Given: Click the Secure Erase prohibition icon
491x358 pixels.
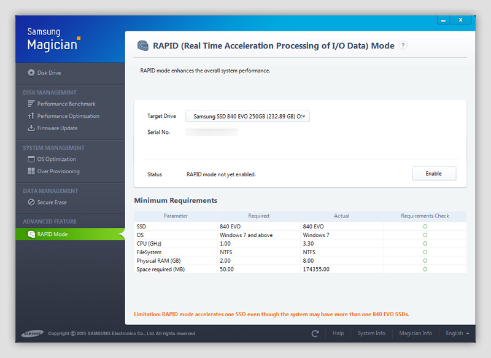Looking at the screenshot, I should (31, 202).
